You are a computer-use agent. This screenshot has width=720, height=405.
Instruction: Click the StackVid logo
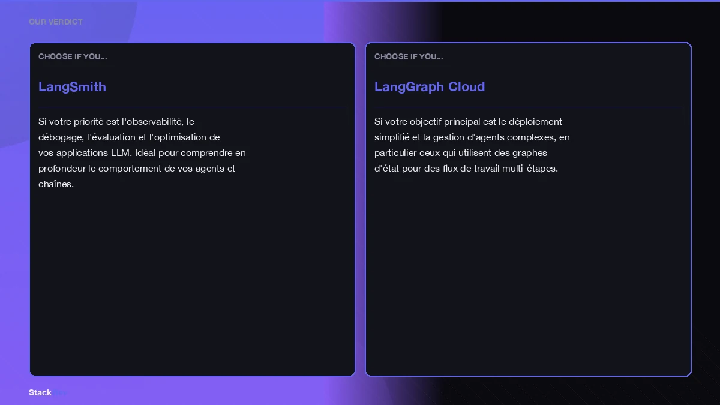coord(48,392)
